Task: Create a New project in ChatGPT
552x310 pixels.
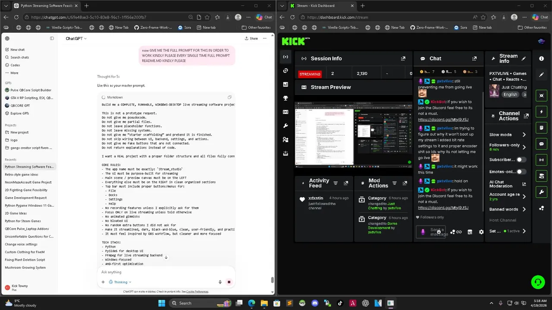Action: pyautogui.click(x=19, y=132)
